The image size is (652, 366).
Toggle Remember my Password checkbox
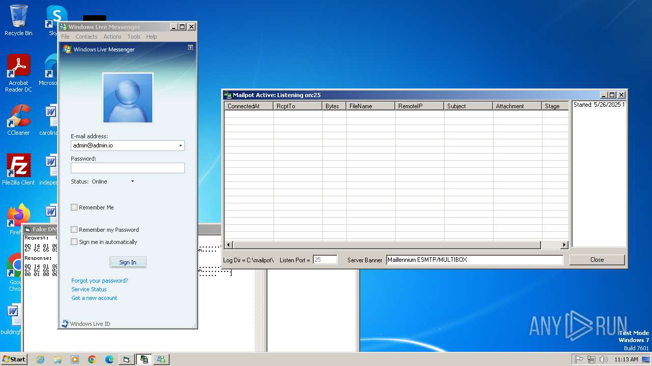coord(74,230)
